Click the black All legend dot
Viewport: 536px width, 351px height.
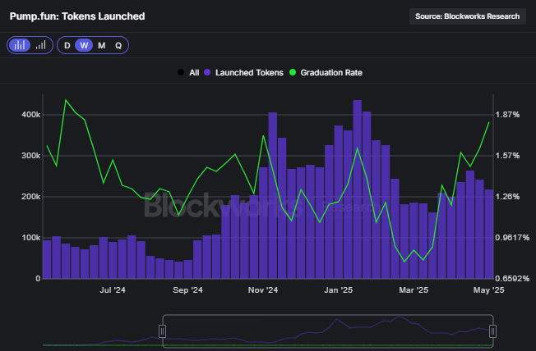point(181,72)
